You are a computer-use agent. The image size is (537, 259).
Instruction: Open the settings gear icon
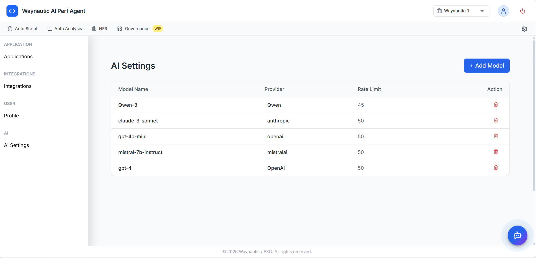point(524,28)
